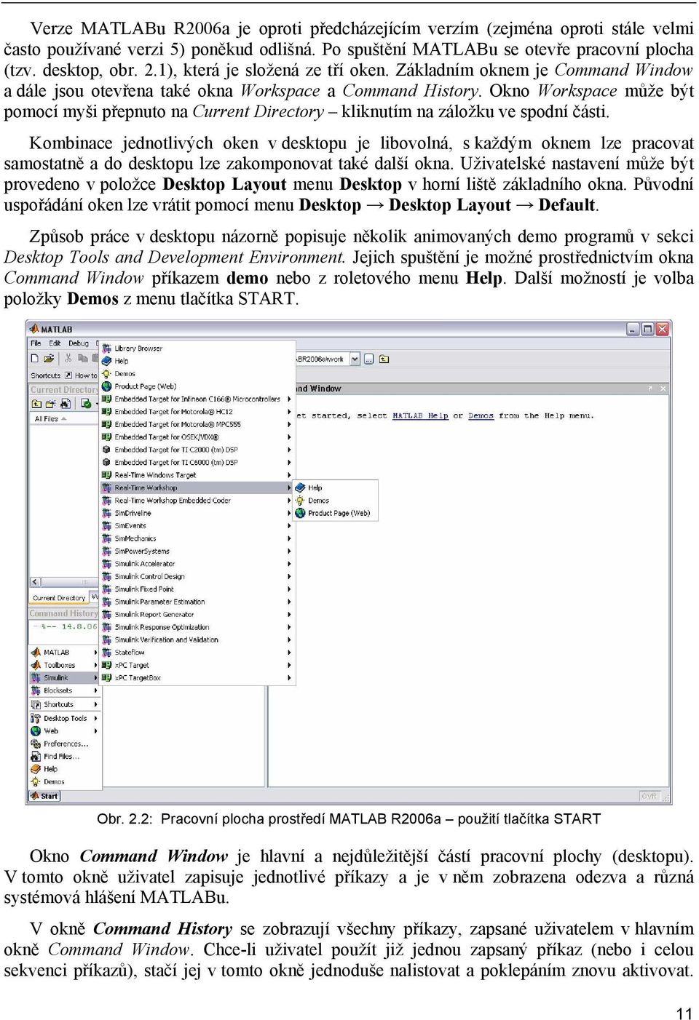Select SimPowerSystems in the Simulink submenu
Screen dimensions: 699x1020
(198, 551)
